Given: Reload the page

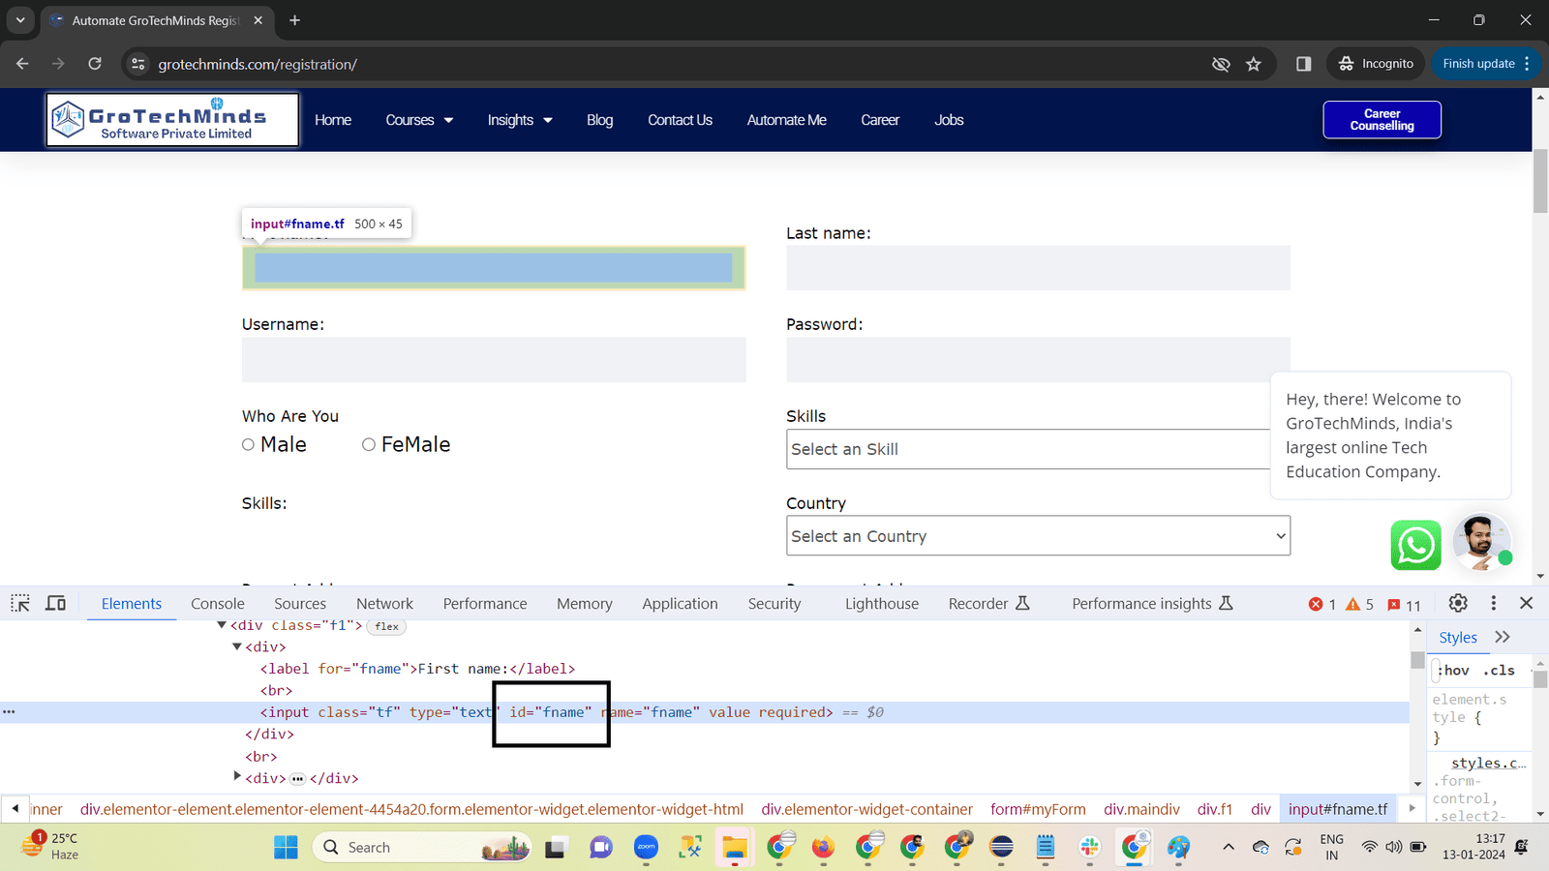Looking at the screenshot, I should [x=95, y=64].
